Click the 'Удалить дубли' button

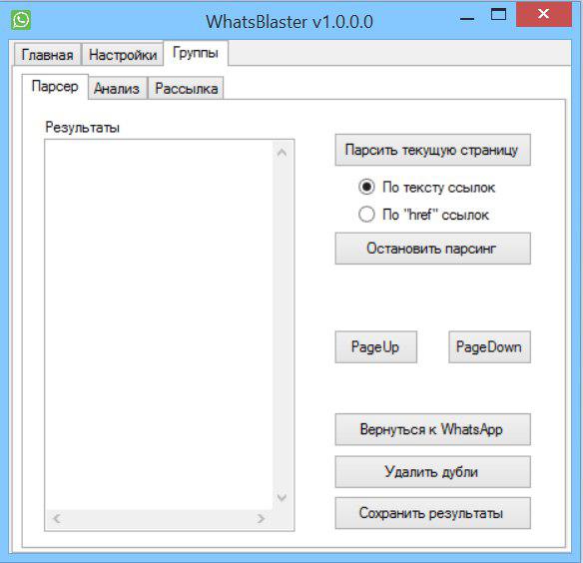(x=433, y=472)
